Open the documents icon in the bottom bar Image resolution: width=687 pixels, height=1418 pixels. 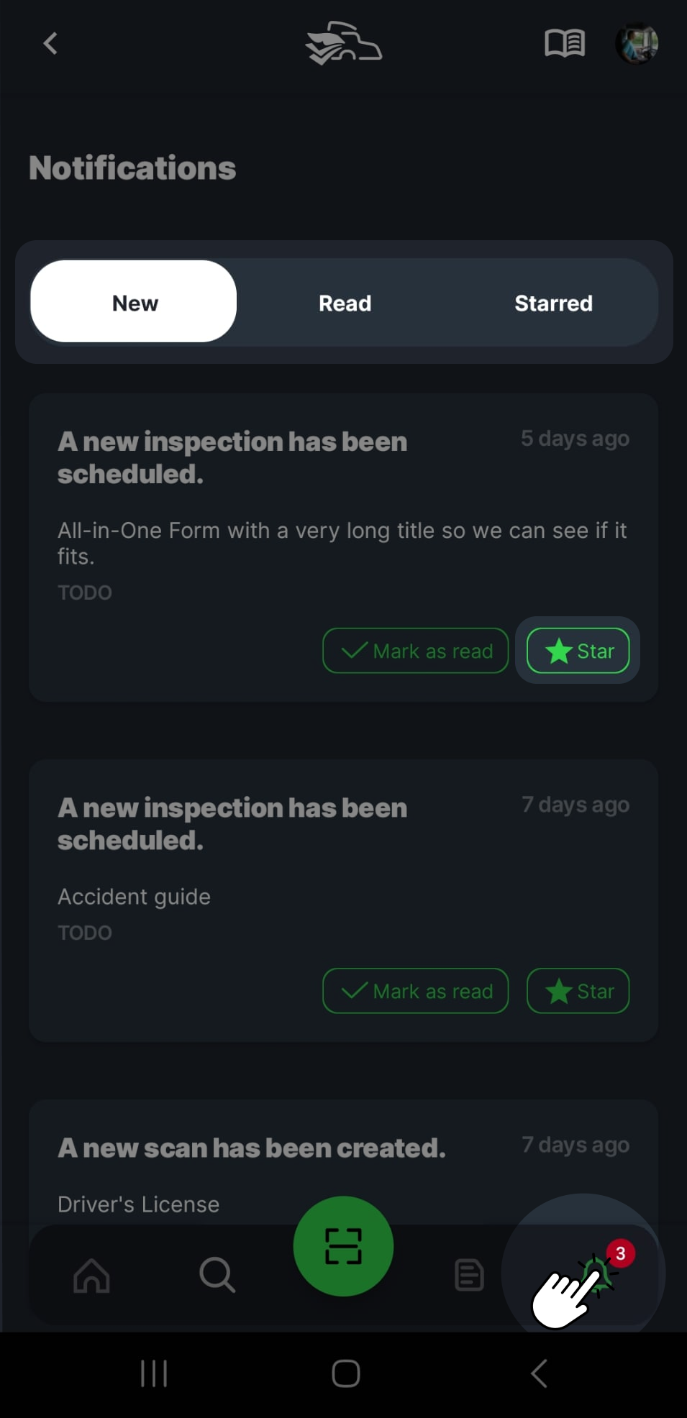469,1275
